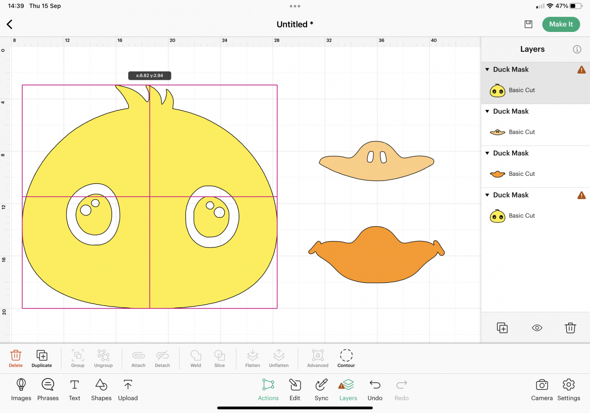Viewport: 590px width, 413px height.
Task: Open the Camera tool
Action: click(x=542, y=390)
